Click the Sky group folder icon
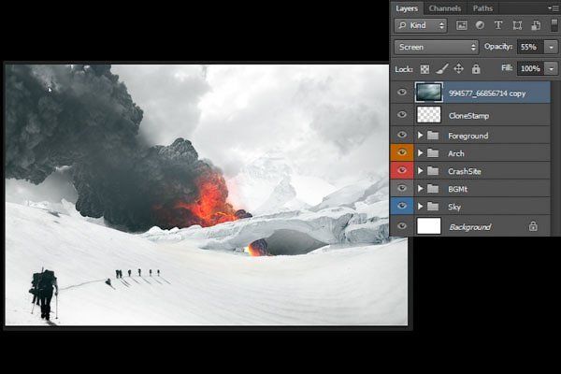 coord(433,207)
